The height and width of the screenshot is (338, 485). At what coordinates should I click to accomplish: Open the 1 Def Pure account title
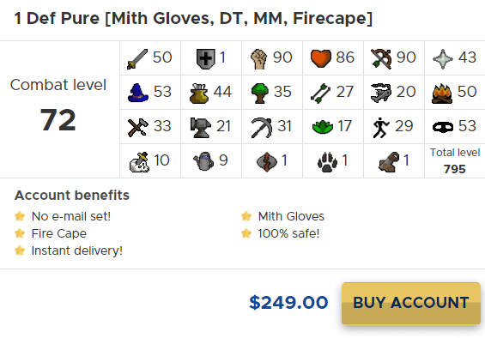pos(194,19)
